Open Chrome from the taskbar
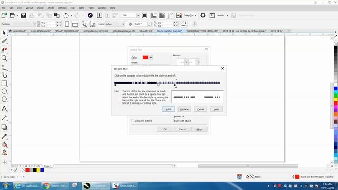Screen dimensions: 338x190 [x=55, y=186]
